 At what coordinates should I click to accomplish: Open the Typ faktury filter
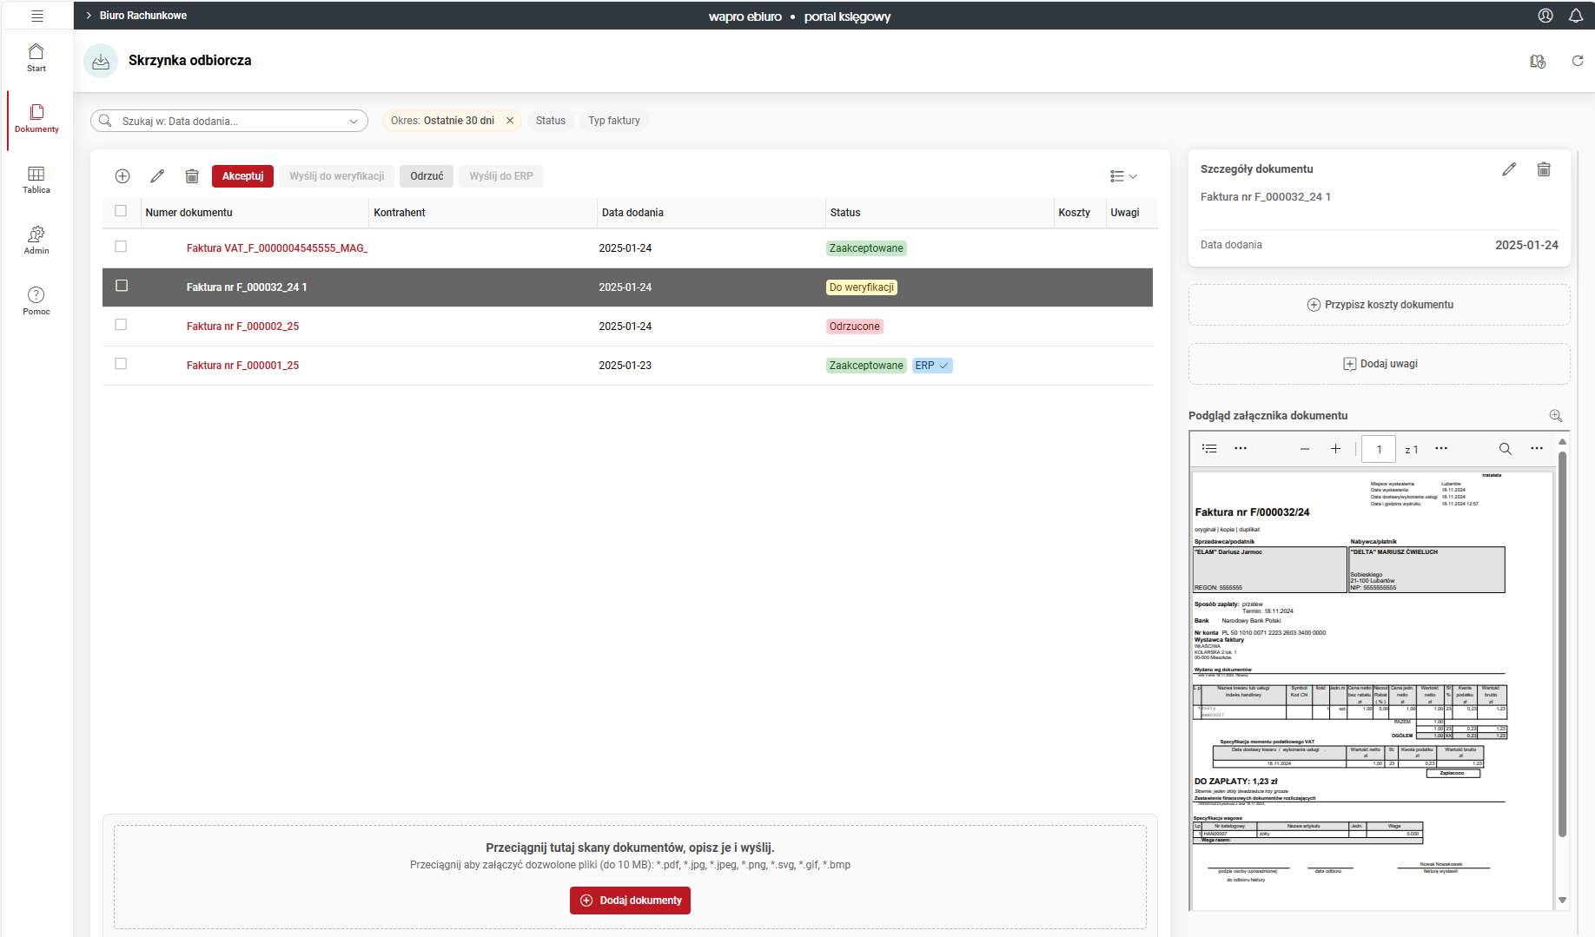coord(614,121)
